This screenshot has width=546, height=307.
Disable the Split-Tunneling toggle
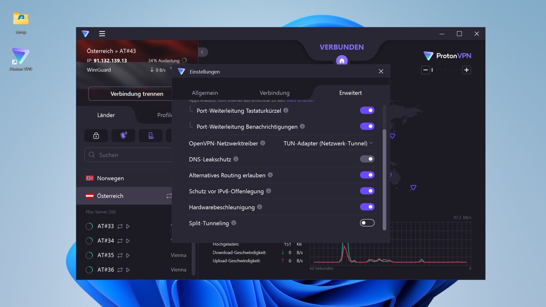[x=367, y=222]
